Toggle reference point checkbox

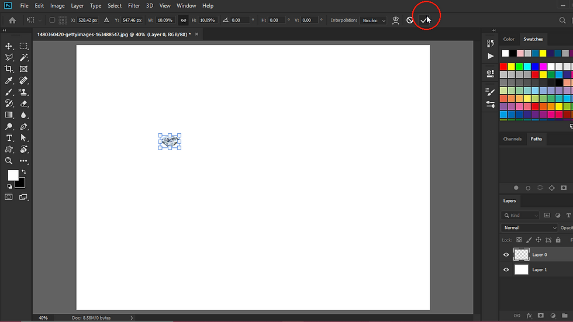click(x=52, y=20)
